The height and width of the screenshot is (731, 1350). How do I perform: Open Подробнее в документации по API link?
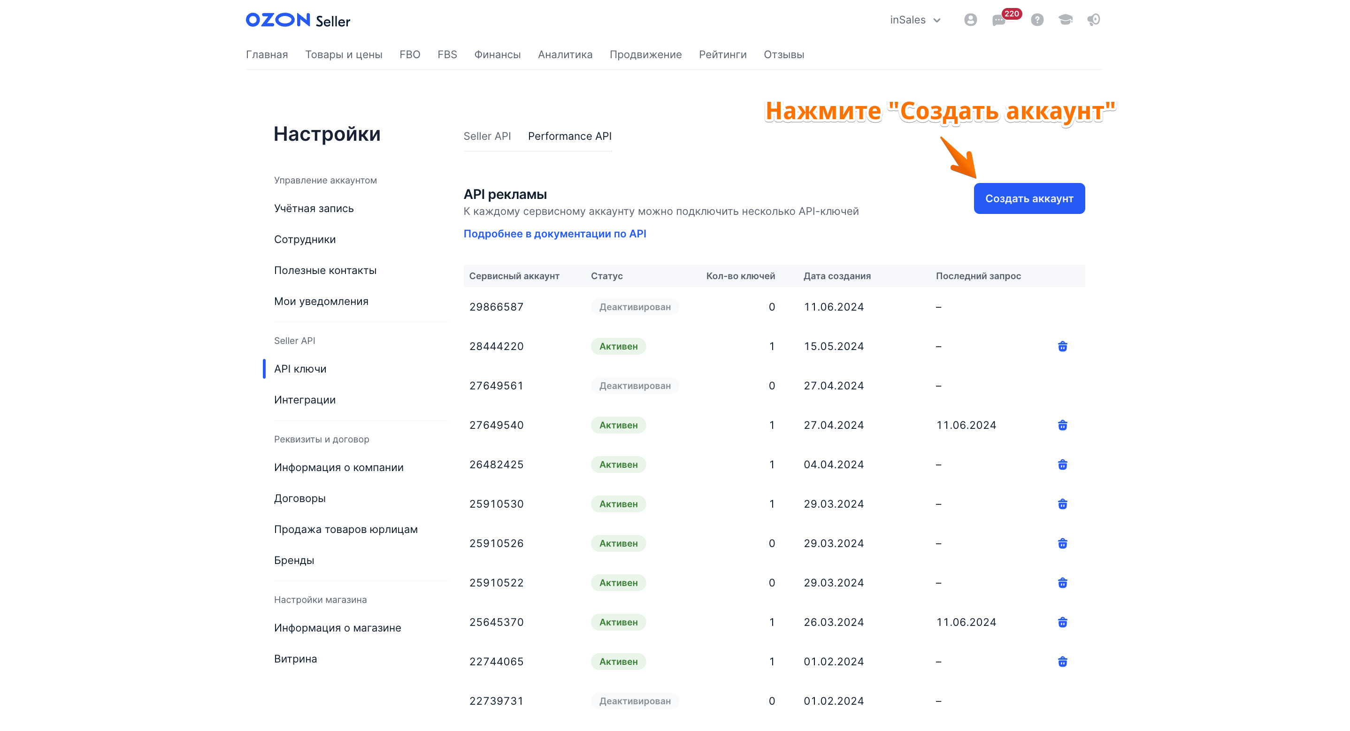[x=554, y=234]
